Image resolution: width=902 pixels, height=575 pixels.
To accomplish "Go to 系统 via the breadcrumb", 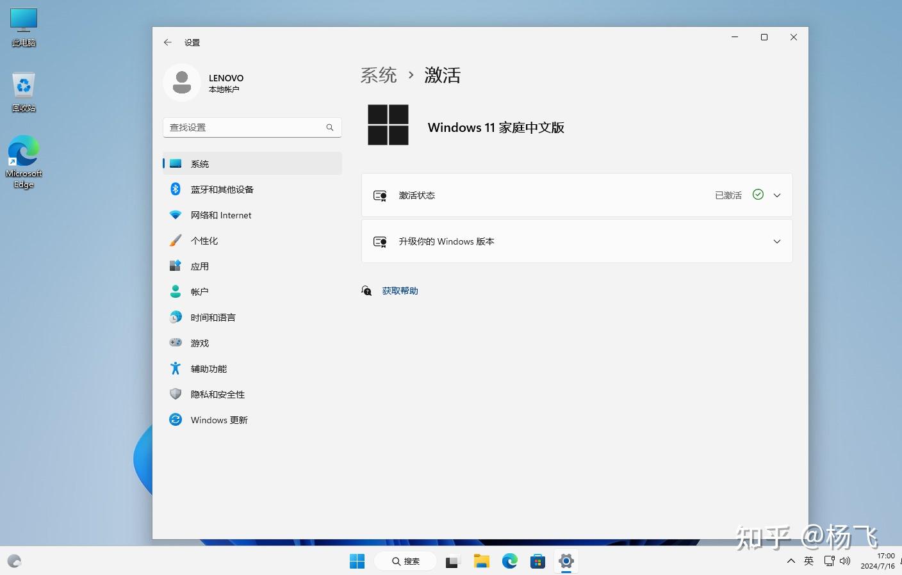I will point(379,75).
